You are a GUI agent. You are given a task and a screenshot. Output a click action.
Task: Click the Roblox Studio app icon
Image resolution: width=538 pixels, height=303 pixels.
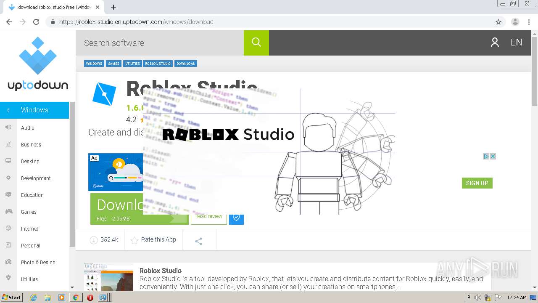point(104,93)
